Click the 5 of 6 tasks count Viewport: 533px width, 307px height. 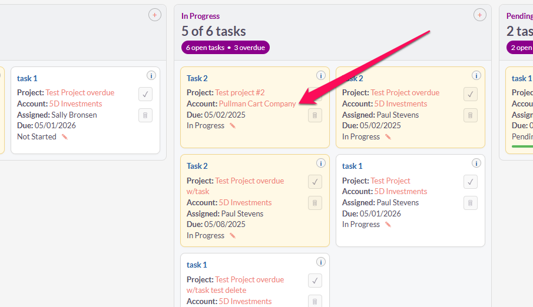tap(213, 31)
